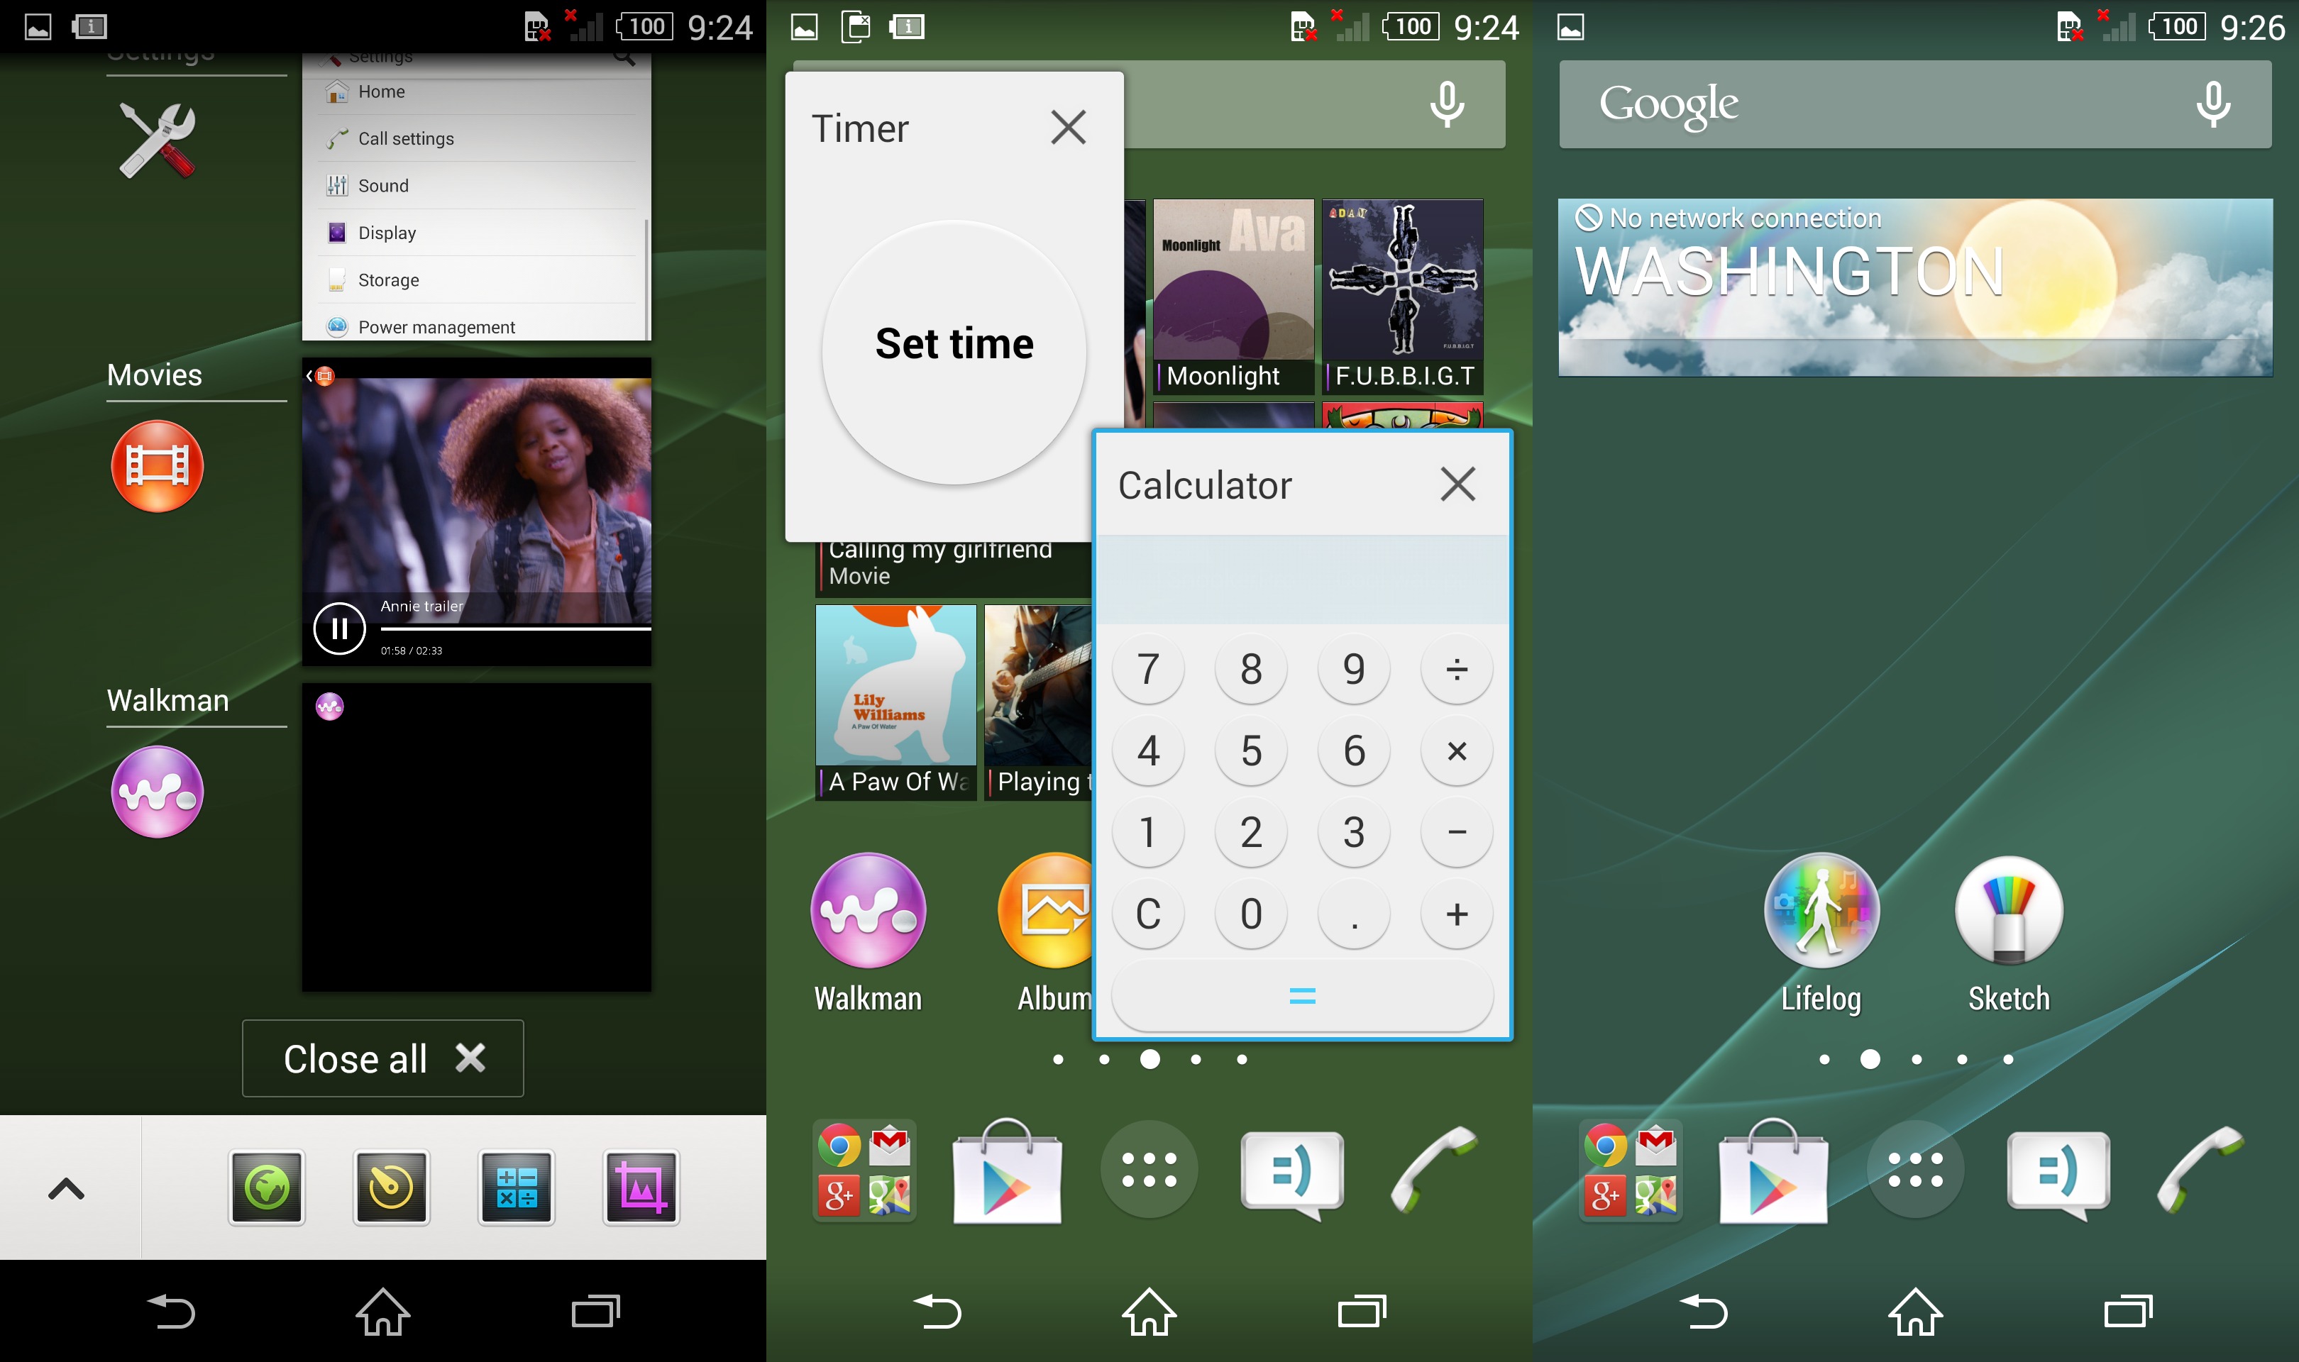Image resolution: width=2299 pixels, height=1362 pixels.
Task: Tap voice search mic on middle screen
Action: click(1448, 104)
